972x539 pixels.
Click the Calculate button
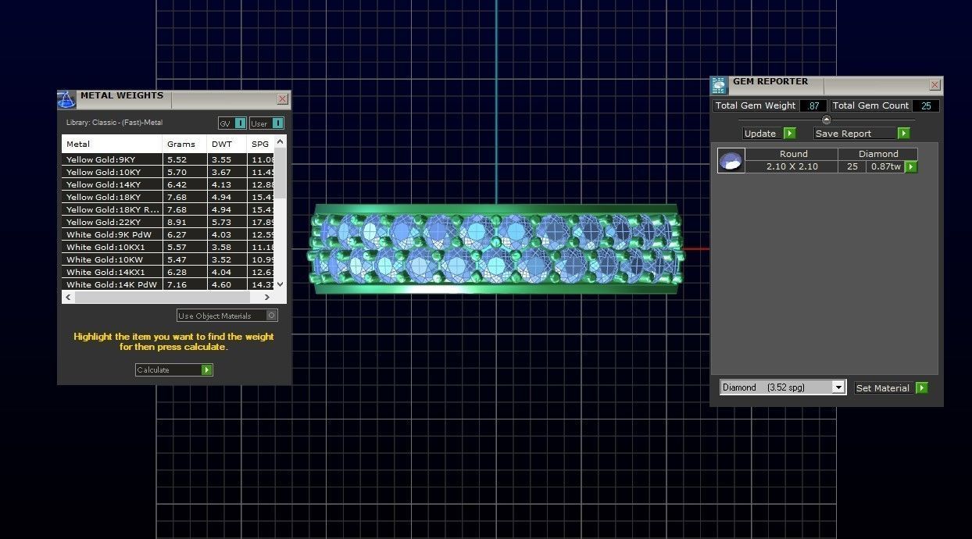pos(174,370)
